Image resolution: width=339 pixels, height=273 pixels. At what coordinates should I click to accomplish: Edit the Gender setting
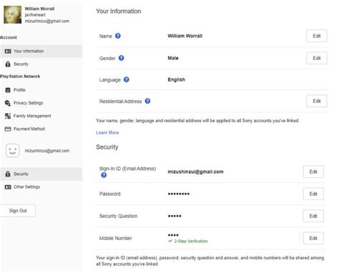(317, 58)
